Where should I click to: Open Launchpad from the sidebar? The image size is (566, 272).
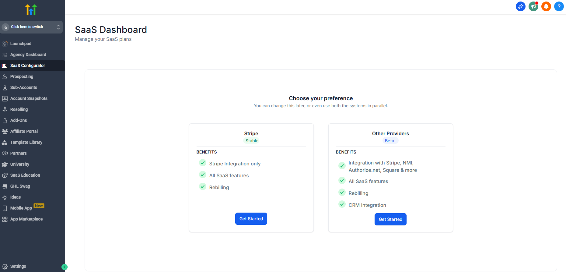[x=21, y=44]
